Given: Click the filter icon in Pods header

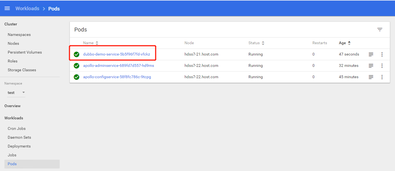Looking at the screenshot, I should pos(380,30).
